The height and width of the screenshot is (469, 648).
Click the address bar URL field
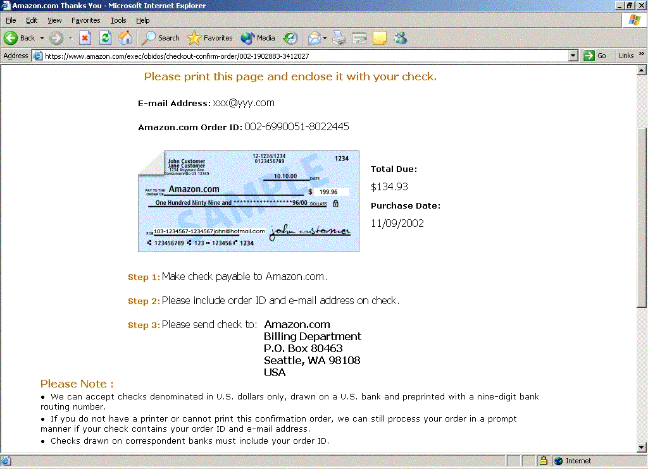pos(304,56)
